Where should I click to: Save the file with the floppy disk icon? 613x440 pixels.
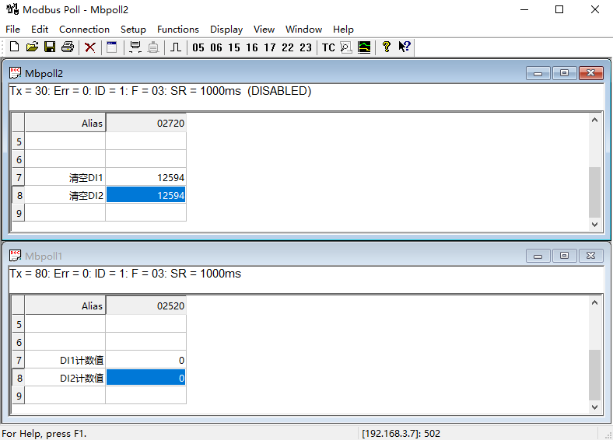(x=49, y=47)
